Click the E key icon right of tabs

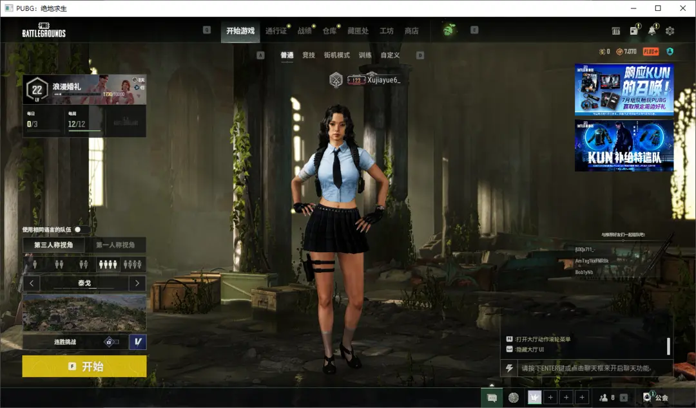point(474,30)
